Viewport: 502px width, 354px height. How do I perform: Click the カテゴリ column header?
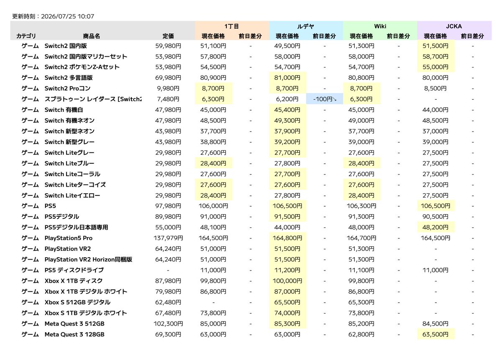click(x=26, y=36)
